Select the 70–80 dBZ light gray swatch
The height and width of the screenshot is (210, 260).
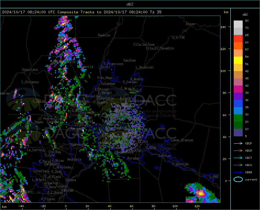point(238,24)
